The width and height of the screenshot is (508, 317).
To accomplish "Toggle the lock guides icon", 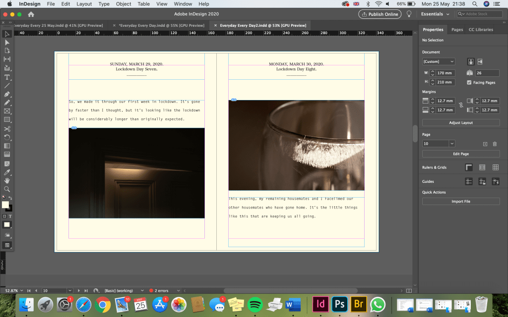I will pos(482,182).
